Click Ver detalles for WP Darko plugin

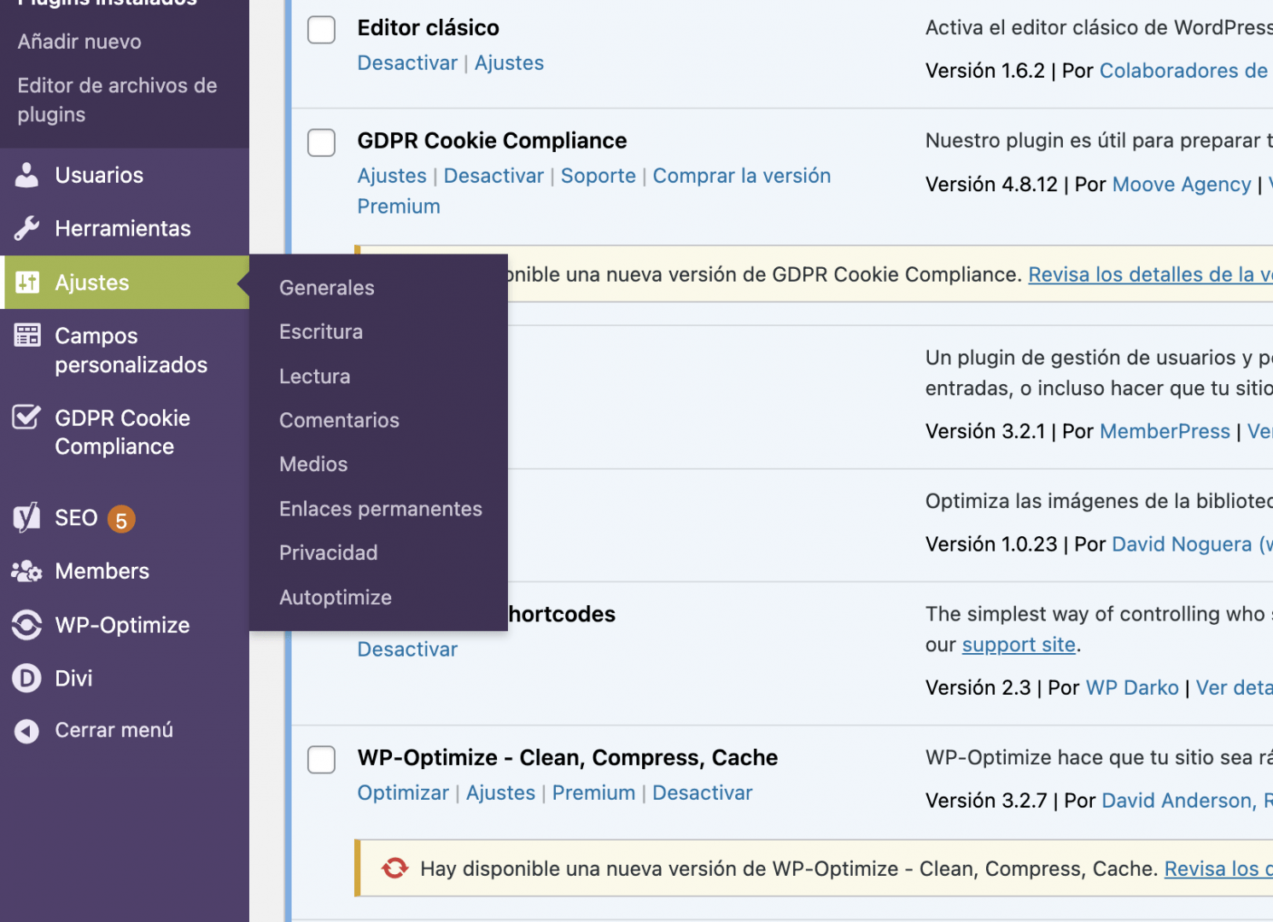[x=1235, y=687]
